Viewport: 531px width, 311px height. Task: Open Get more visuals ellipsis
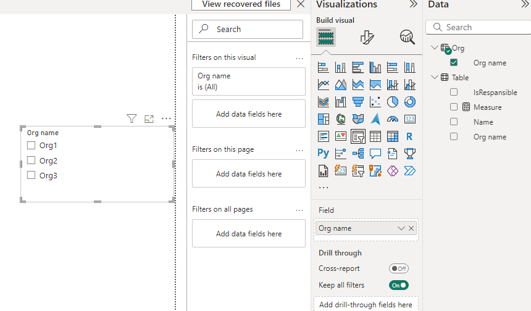coord(324,187)
